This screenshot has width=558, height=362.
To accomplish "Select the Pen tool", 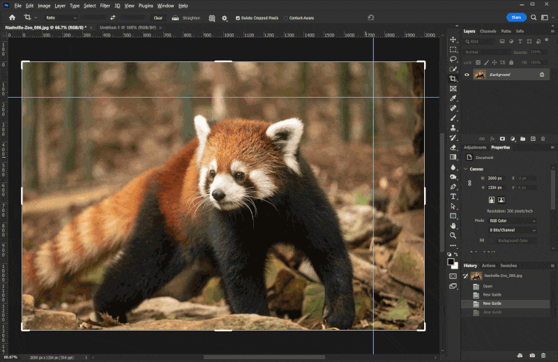I will (453, 186).
